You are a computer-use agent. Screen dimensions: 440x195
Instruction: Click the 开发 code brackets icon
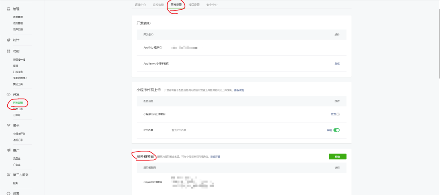[x=9, y=95]
